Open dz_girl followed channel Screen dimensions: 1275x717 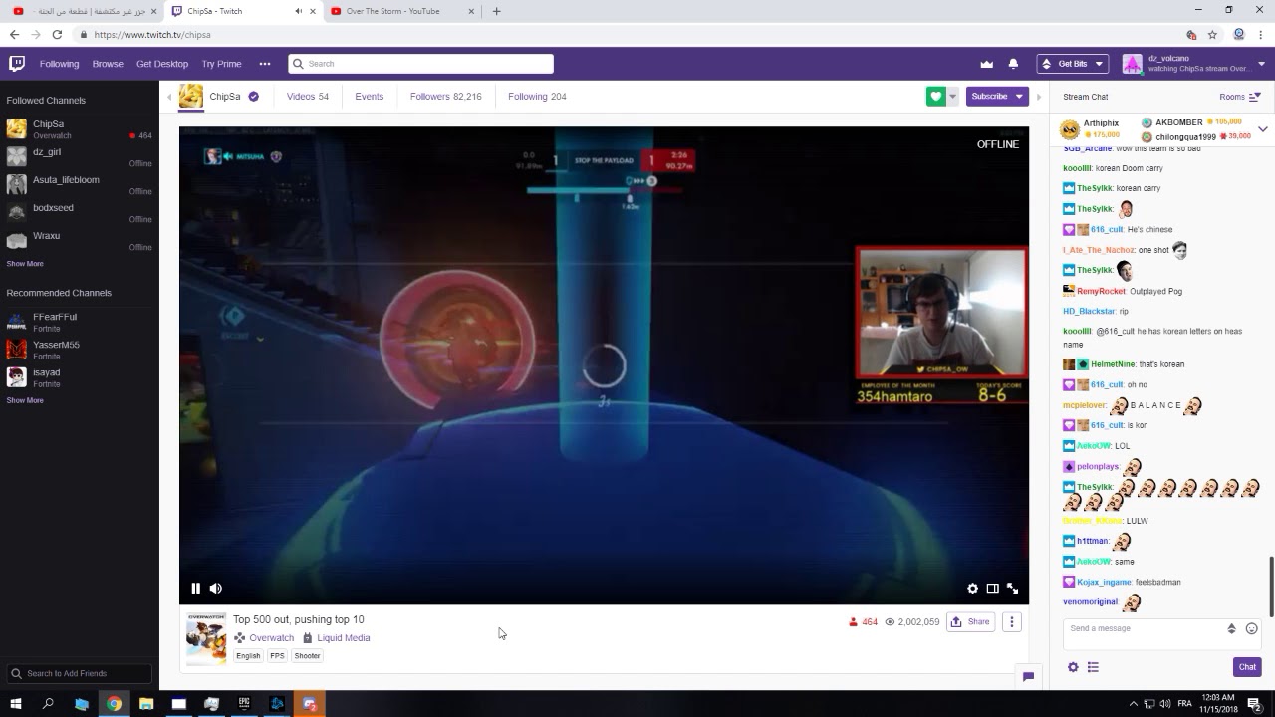[80, 157]
